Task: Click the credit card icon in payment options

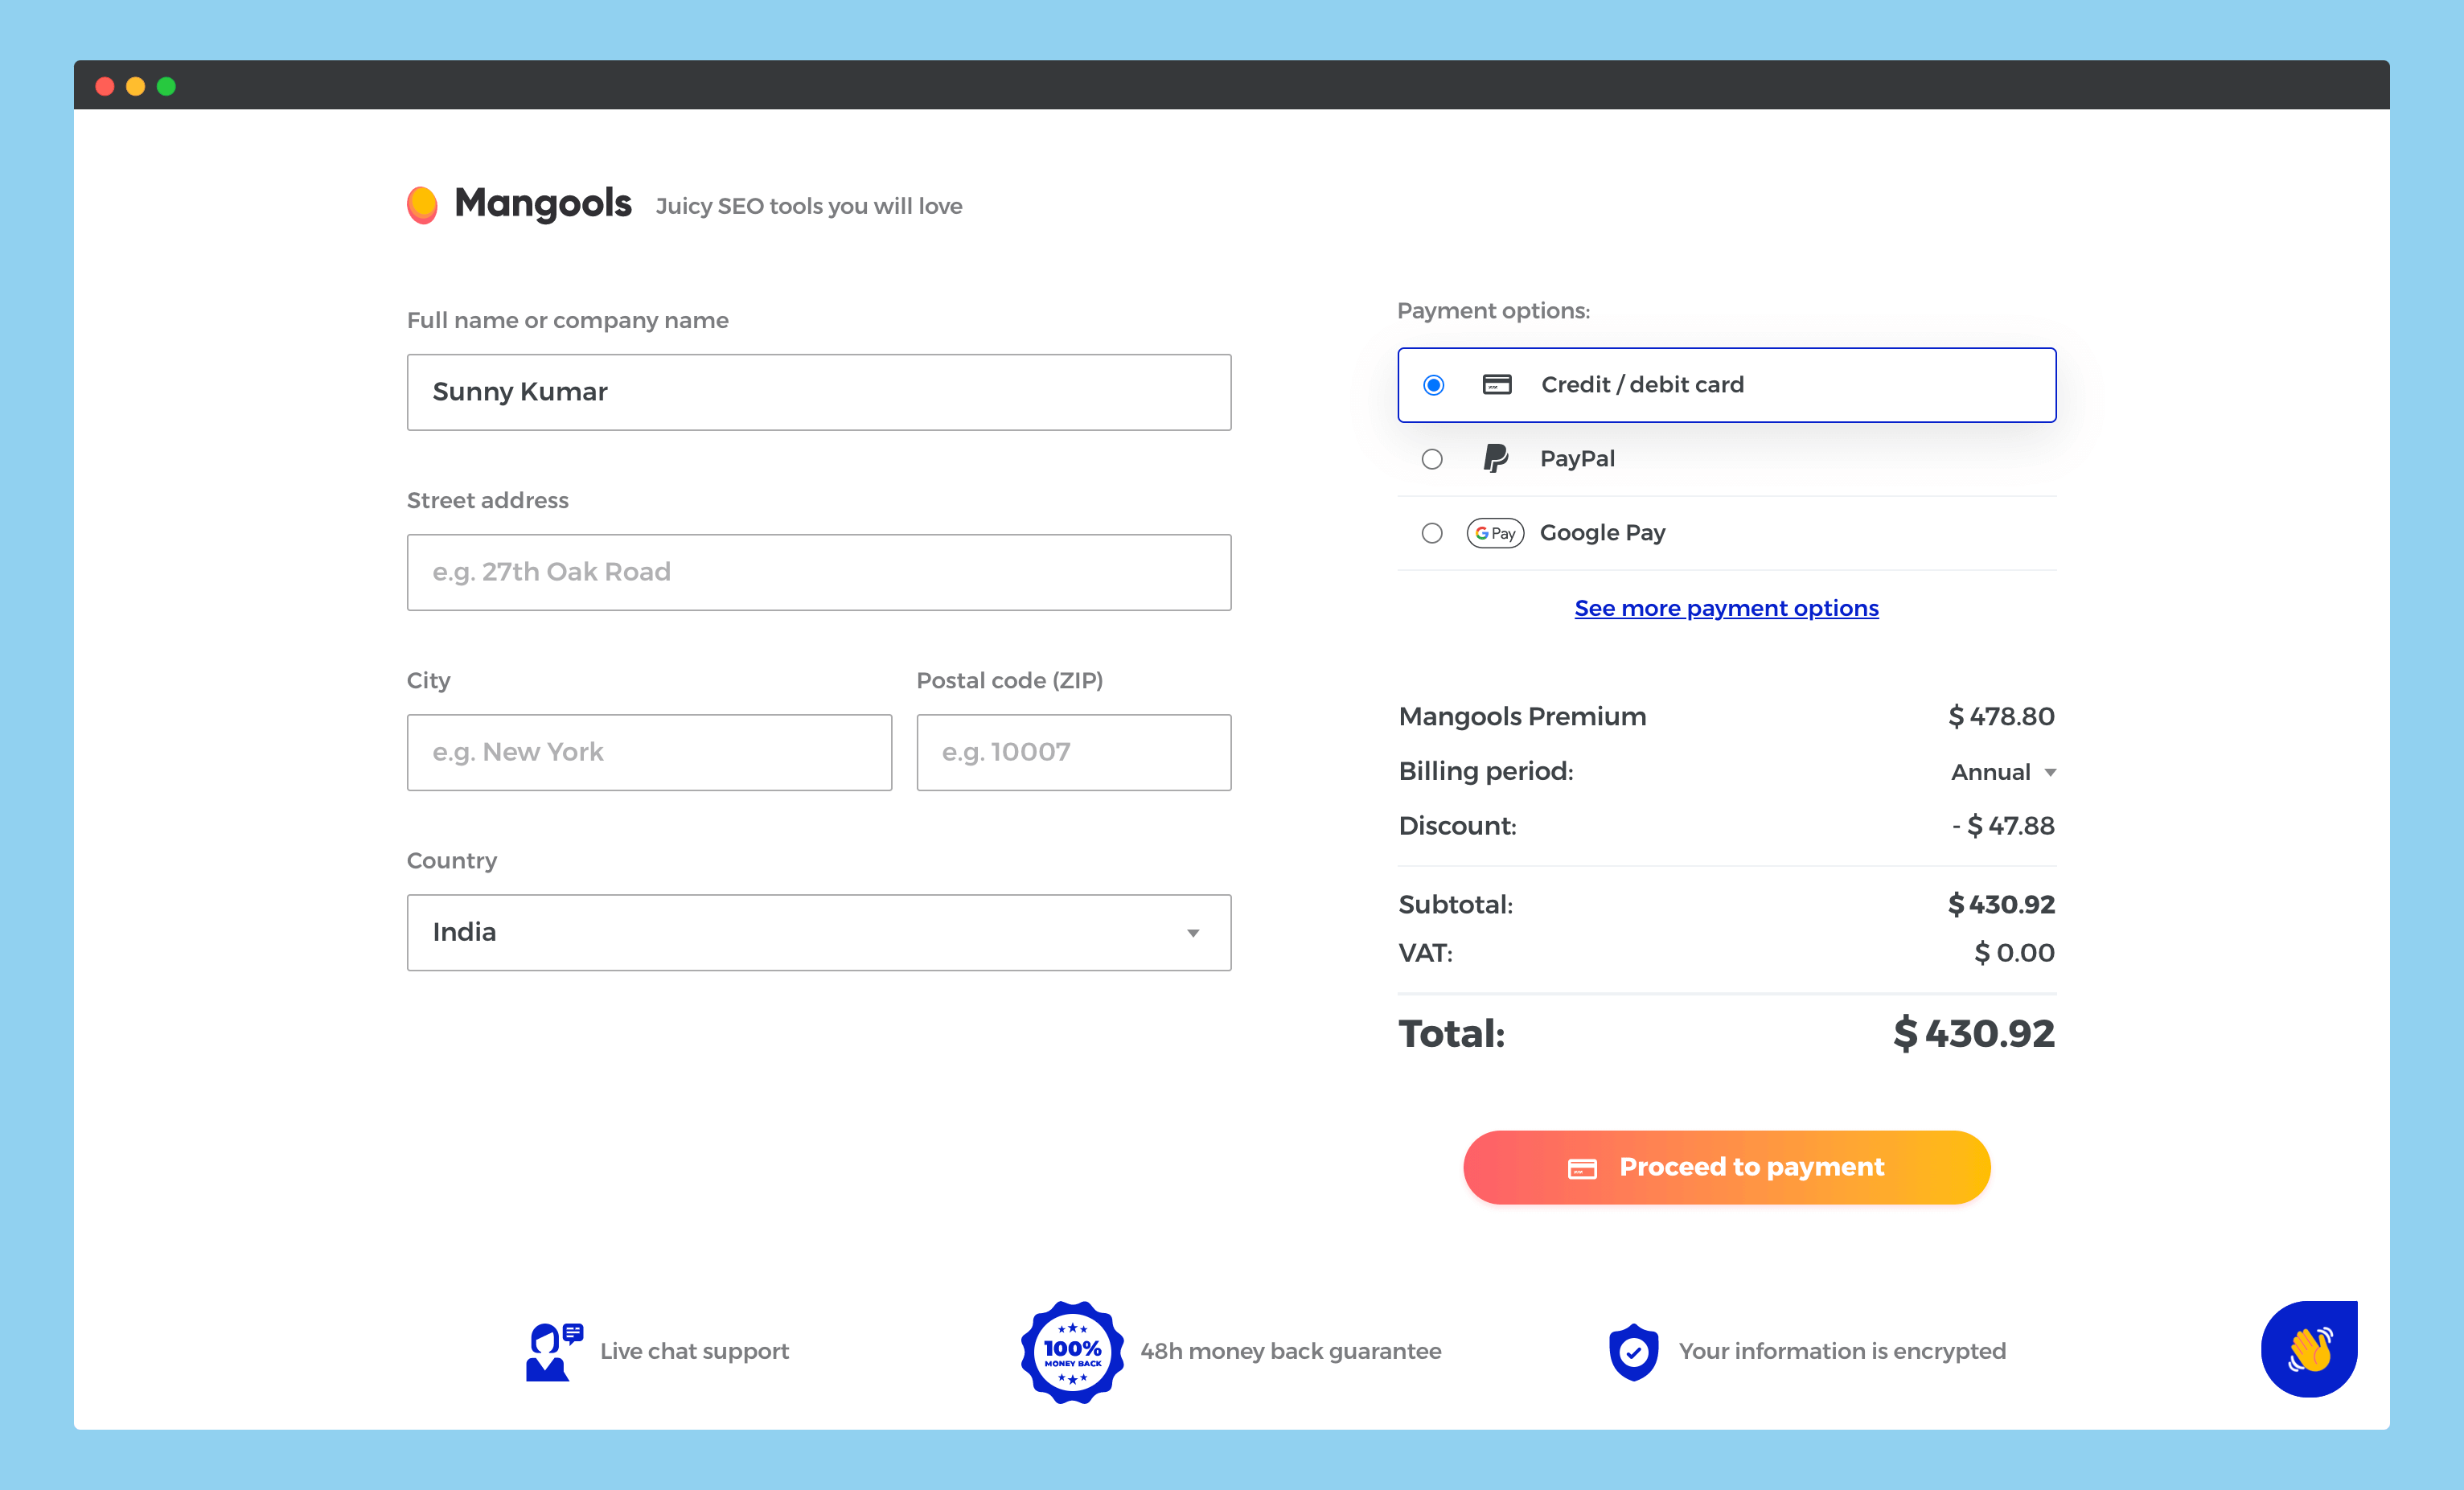Action: (x=1496, y=385)
